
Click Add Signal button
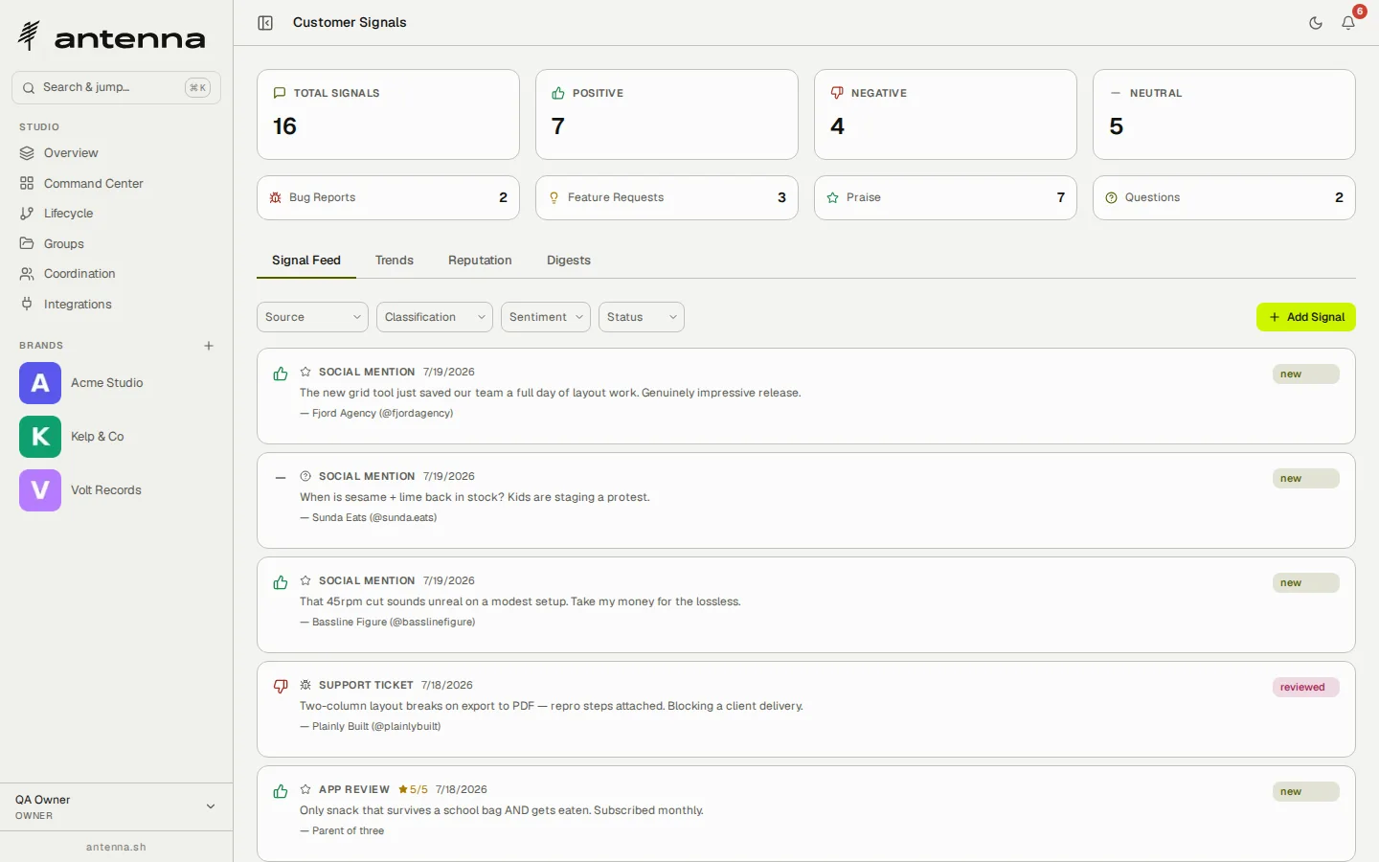click(1306, 317)
